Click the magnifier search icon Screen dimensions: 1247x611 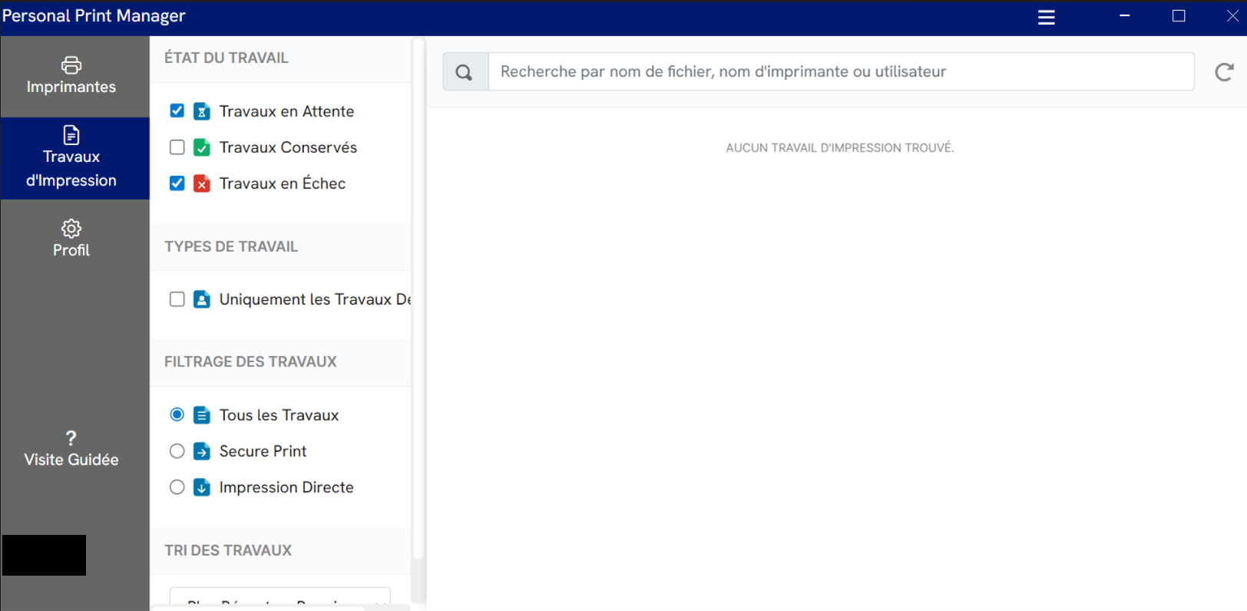click(465, 72)
